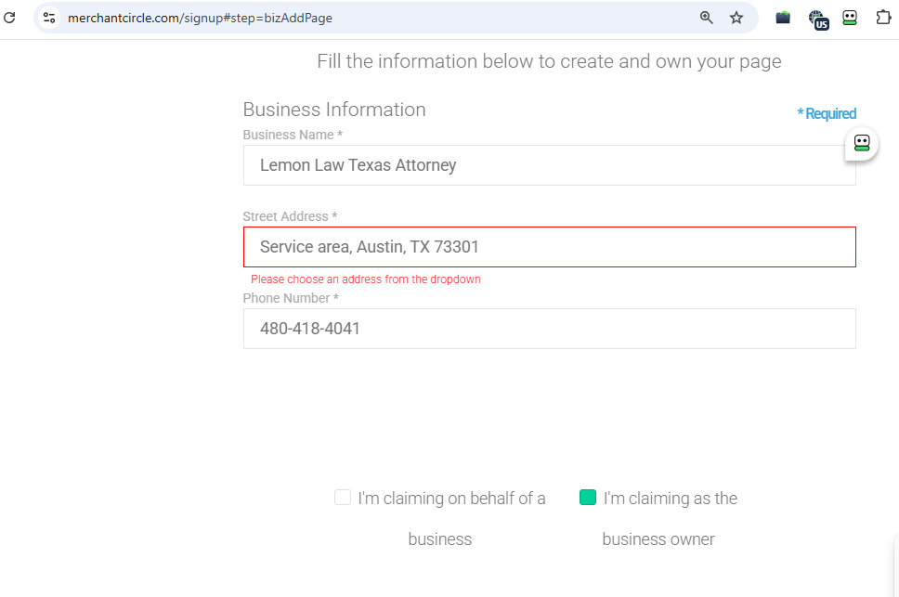Bookmark this page with the star
This screenshot has height=597, width=899.
(x=736, y=18)
